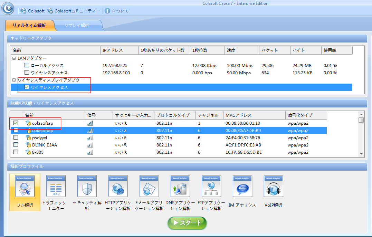Check the psdyyxl access point checkbox
The width and height of the screenshot is (372, 237).
click(16, 138)
